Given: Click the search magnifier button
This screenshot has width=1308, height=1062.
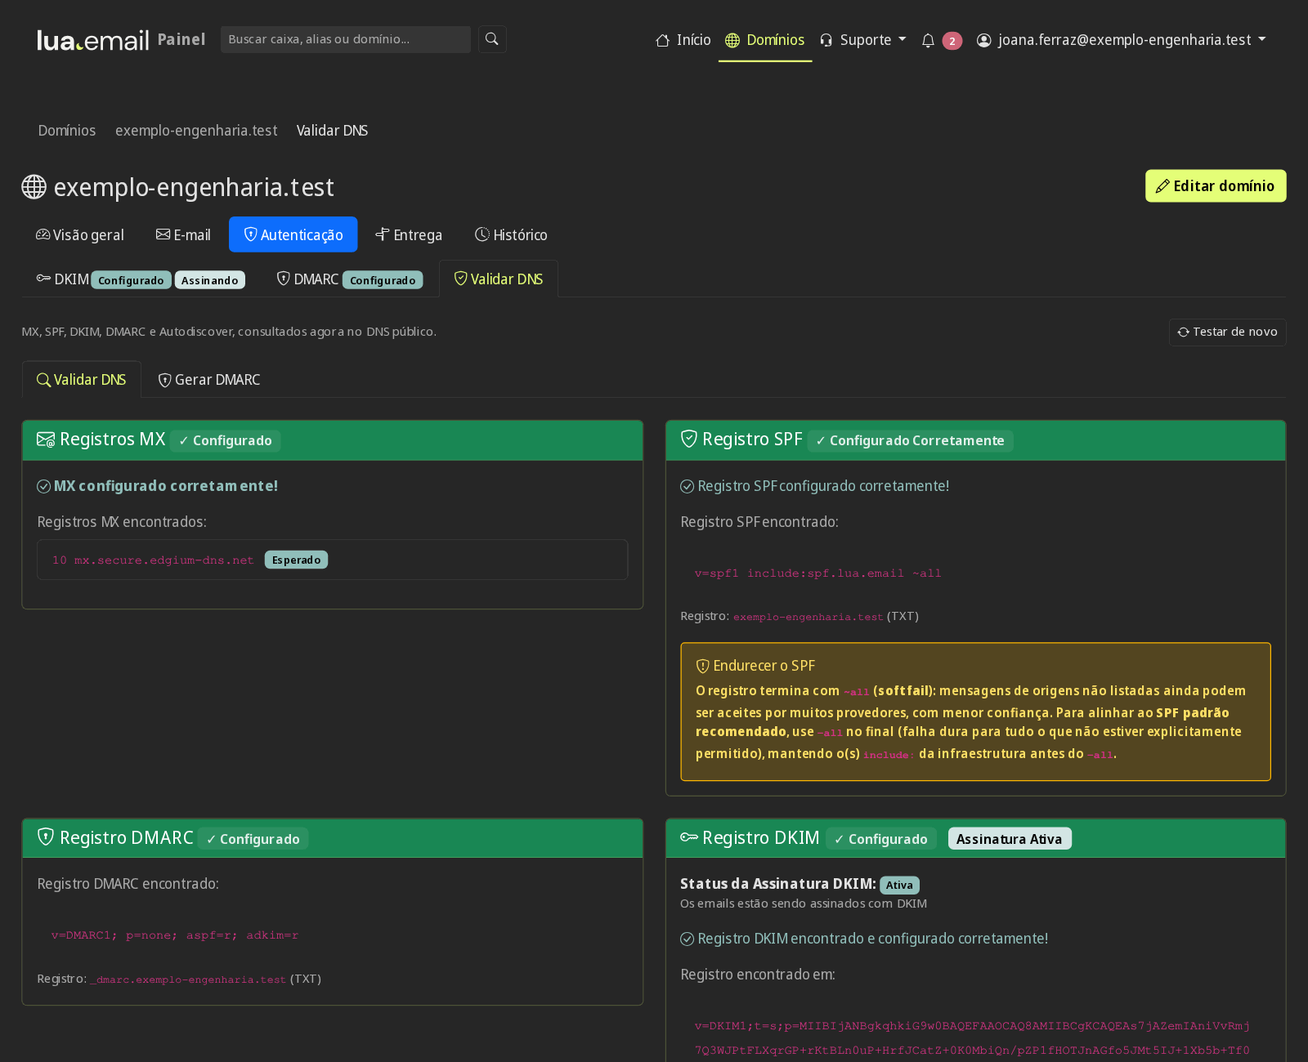Looking at the screenshot, I should coord(492,39).
